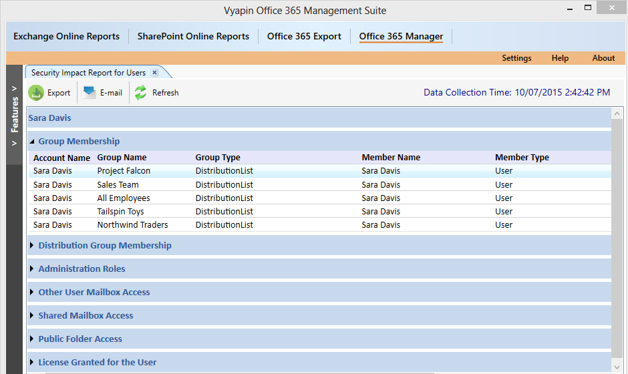
Task: Expand Features panel using top chevron
Action: tap(15, 89)
